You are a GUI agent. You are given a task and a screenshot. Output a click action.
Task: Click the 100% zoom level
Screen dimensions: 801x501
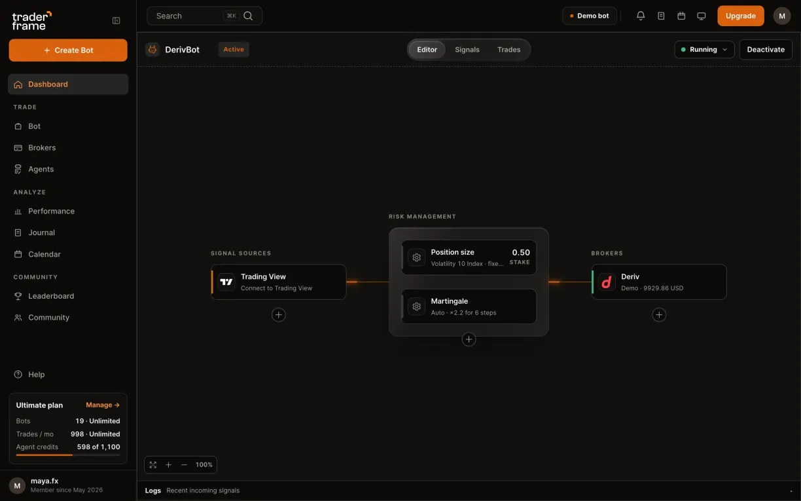click(204, 464)
